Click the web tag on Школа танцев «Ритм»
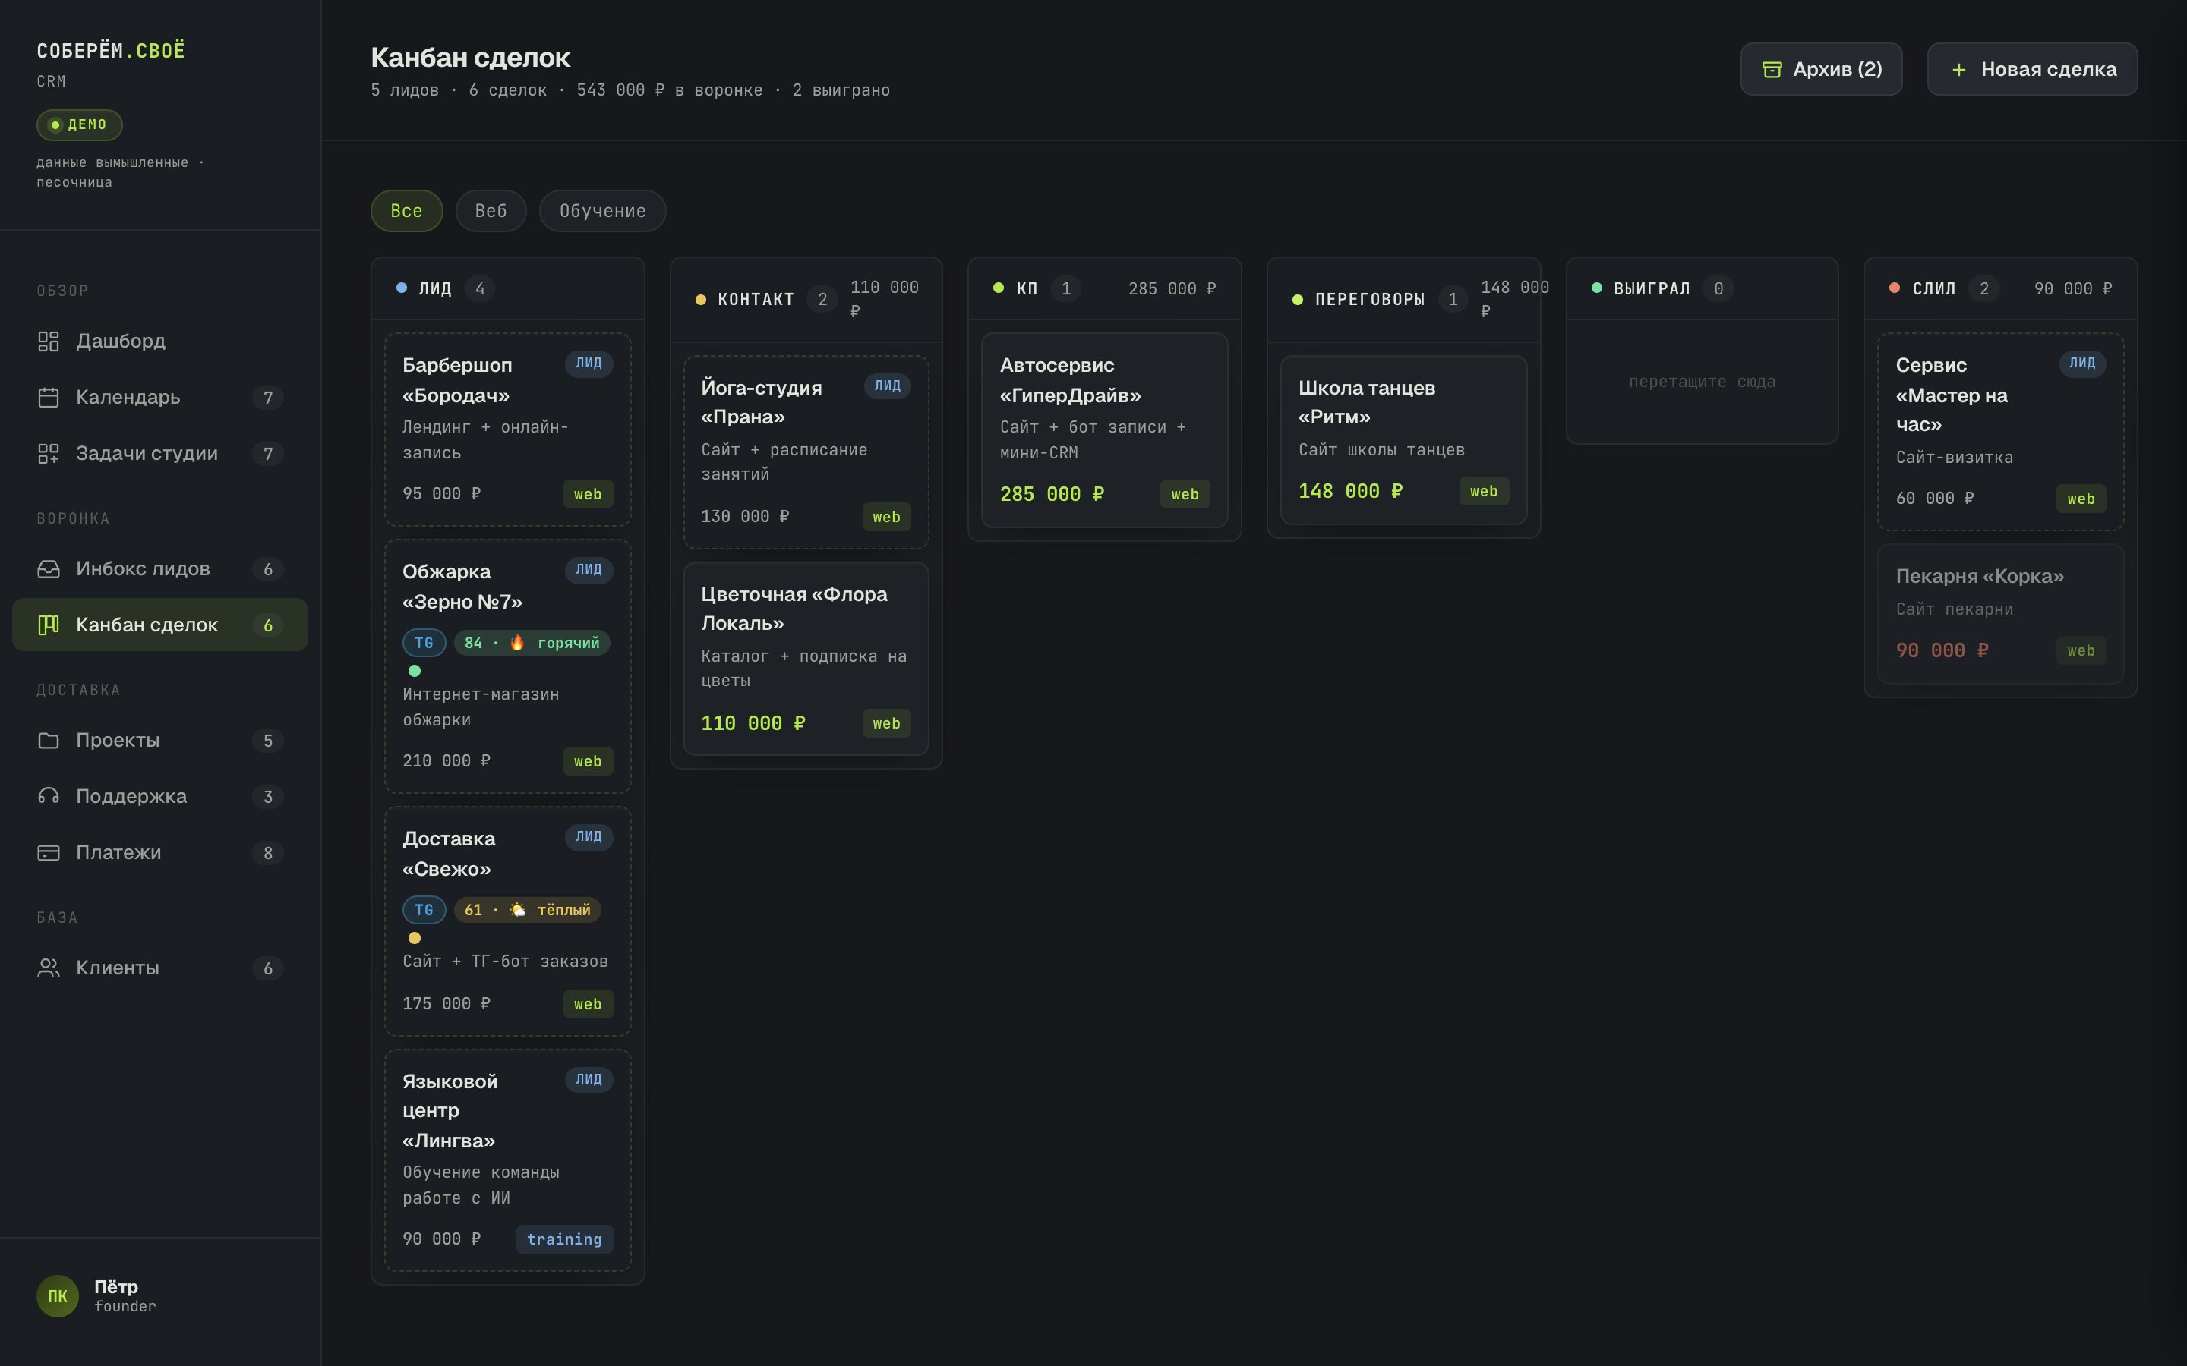This screenshot has width=2187, height=1366. pyautogui.click(x=1484, y=492)
